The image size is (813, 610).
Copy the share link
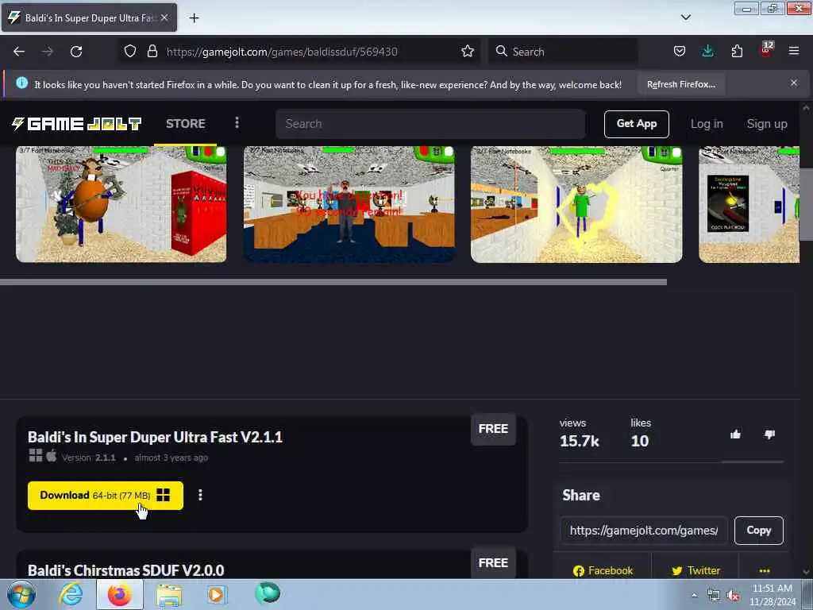tap(758, 530)
